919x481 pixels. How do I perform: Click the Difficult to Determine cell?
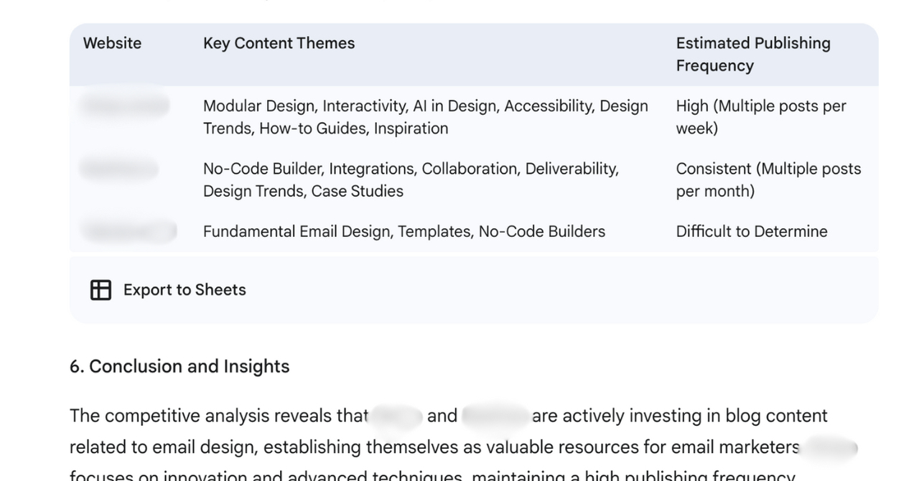point(752,232)
